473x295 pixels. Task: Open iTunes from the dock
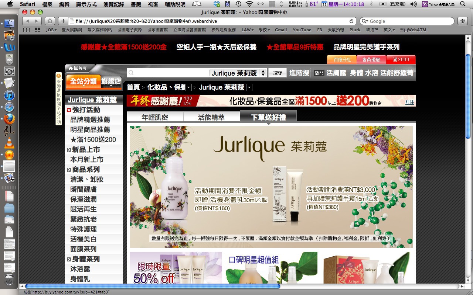coord(9,95)
